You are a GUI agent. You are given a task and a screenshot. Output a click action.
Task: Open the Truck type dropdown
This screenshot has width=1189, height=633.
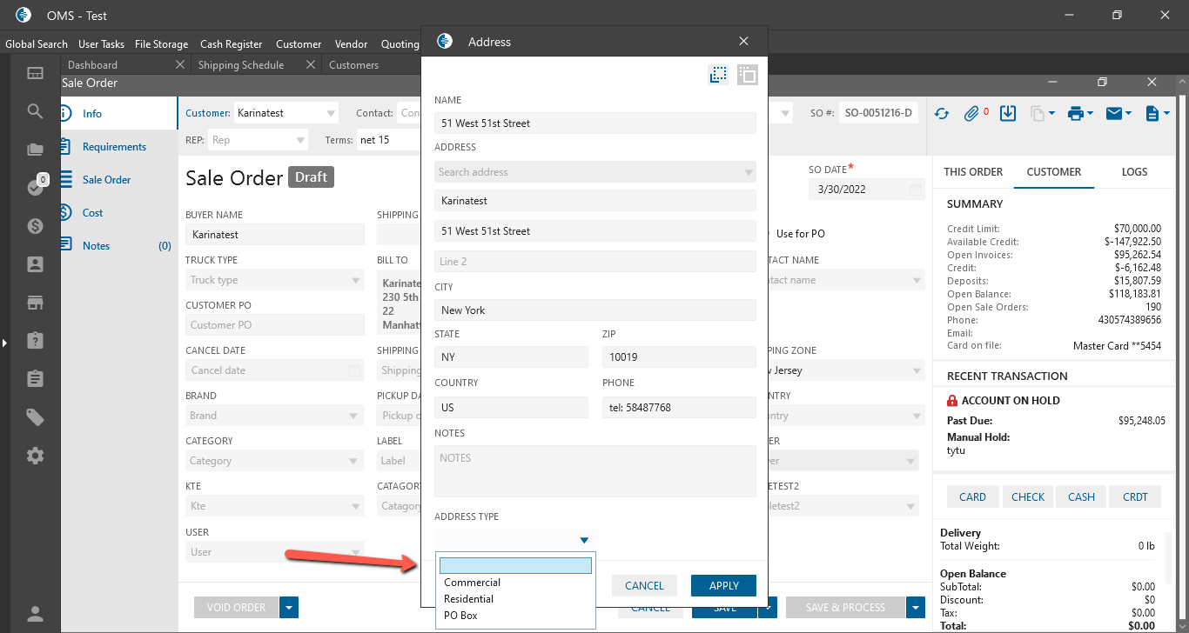click(275, 280)
